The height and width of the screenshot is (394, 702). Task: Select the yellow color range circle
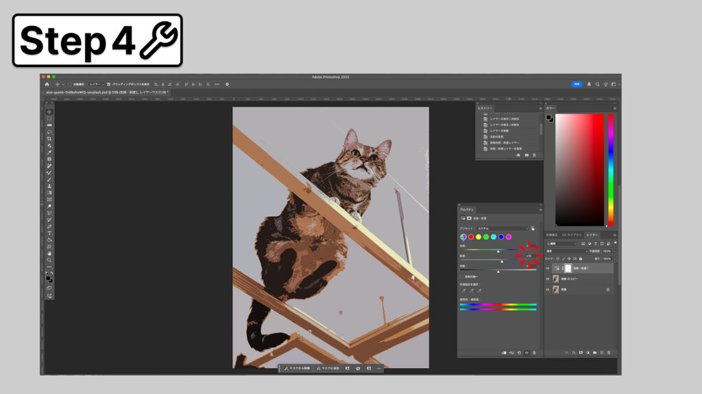pyautogui.click(x=479, y=237)
